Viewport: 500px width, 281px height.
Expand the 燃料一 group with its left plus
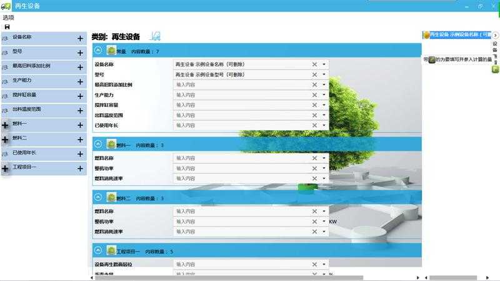5,125
